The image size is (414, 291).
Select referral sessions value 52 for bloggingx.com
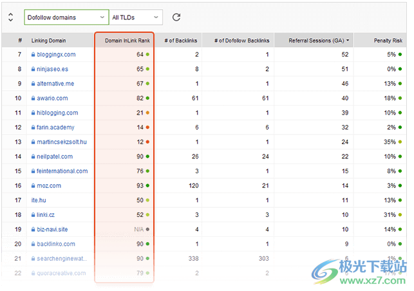(345, 54)
